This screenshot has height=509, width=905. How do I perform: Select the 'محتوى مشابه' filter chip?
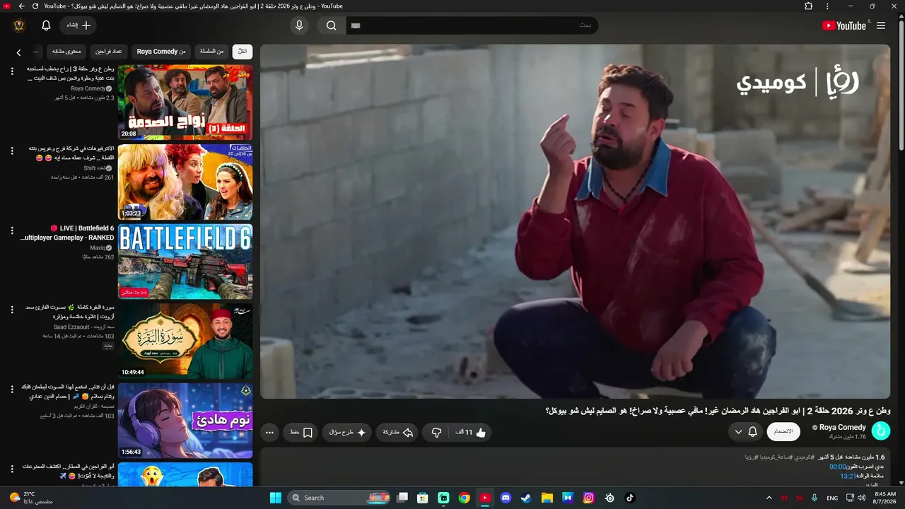(x=67, y=52)
